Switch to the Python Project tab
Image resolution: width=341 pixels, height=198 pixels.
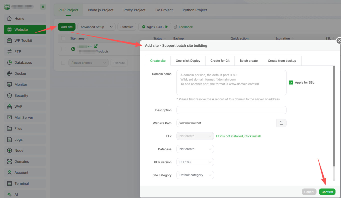point(195,10)
